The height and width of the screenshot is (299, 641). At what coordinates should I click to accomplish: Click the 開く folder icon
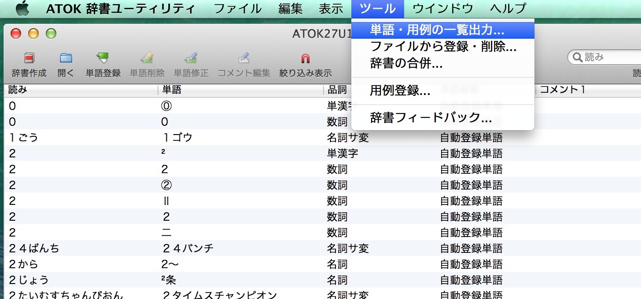coord(66,58)
